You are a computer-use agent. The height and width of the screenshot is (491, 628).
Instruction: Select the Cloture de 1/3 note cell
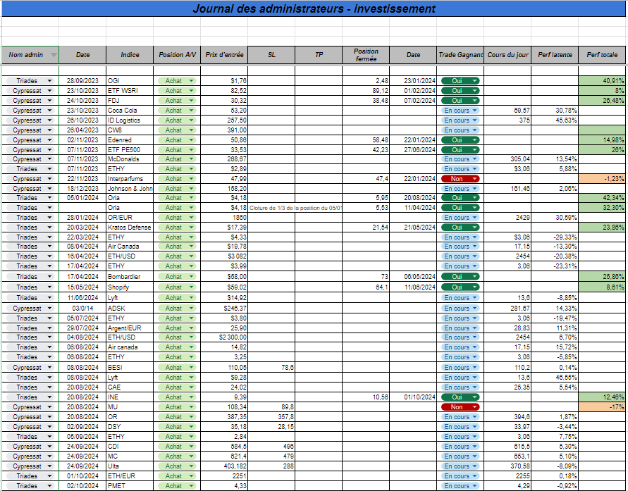(x=295, y=208)
